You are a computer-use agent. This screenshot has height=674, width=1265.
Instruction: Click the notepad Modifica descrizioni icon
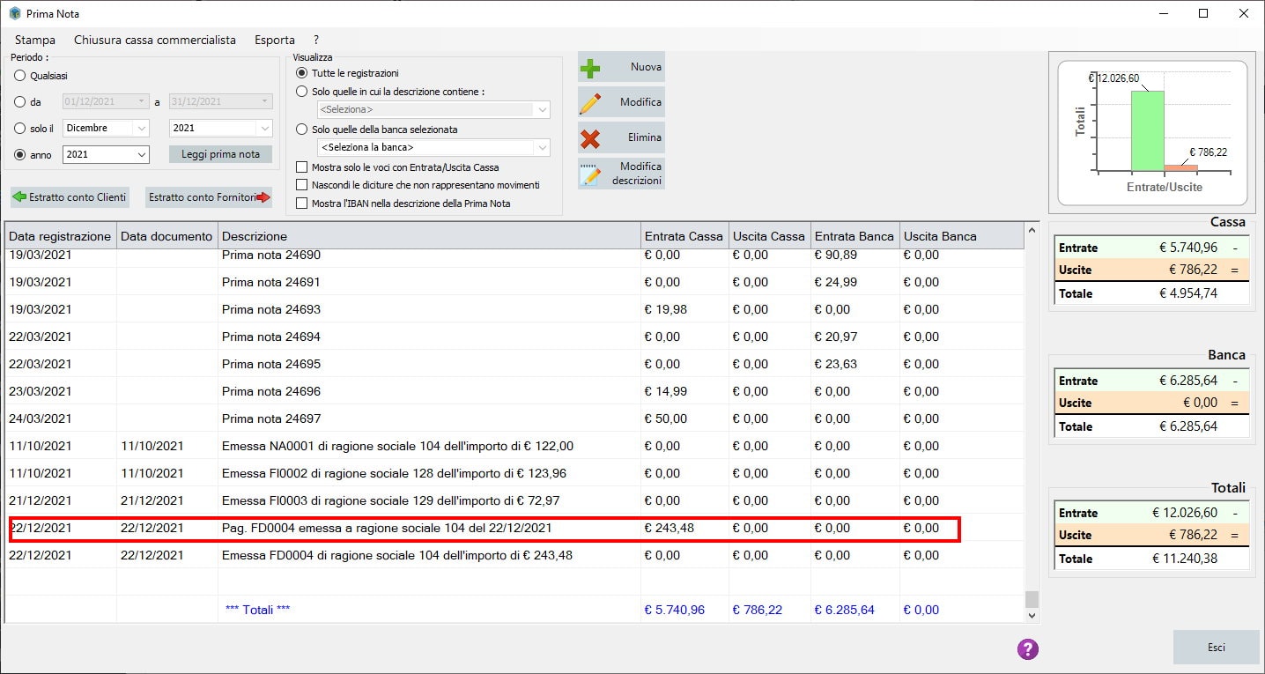pos(590,174)
